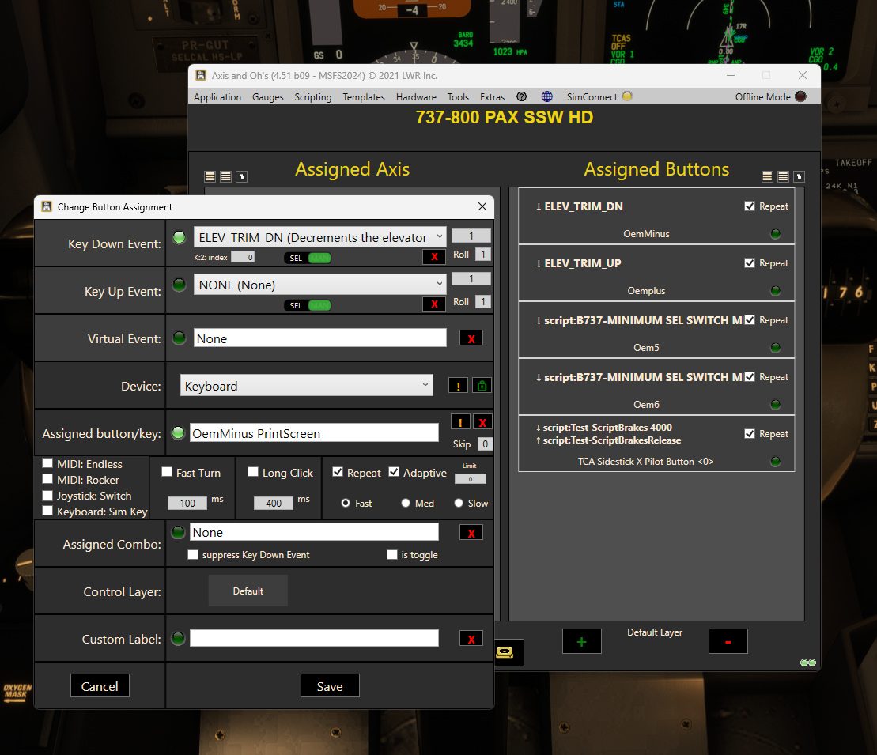
Task: Enable Fast Turn checkbox
Action: pyautogui.click(x=167, y=472)
